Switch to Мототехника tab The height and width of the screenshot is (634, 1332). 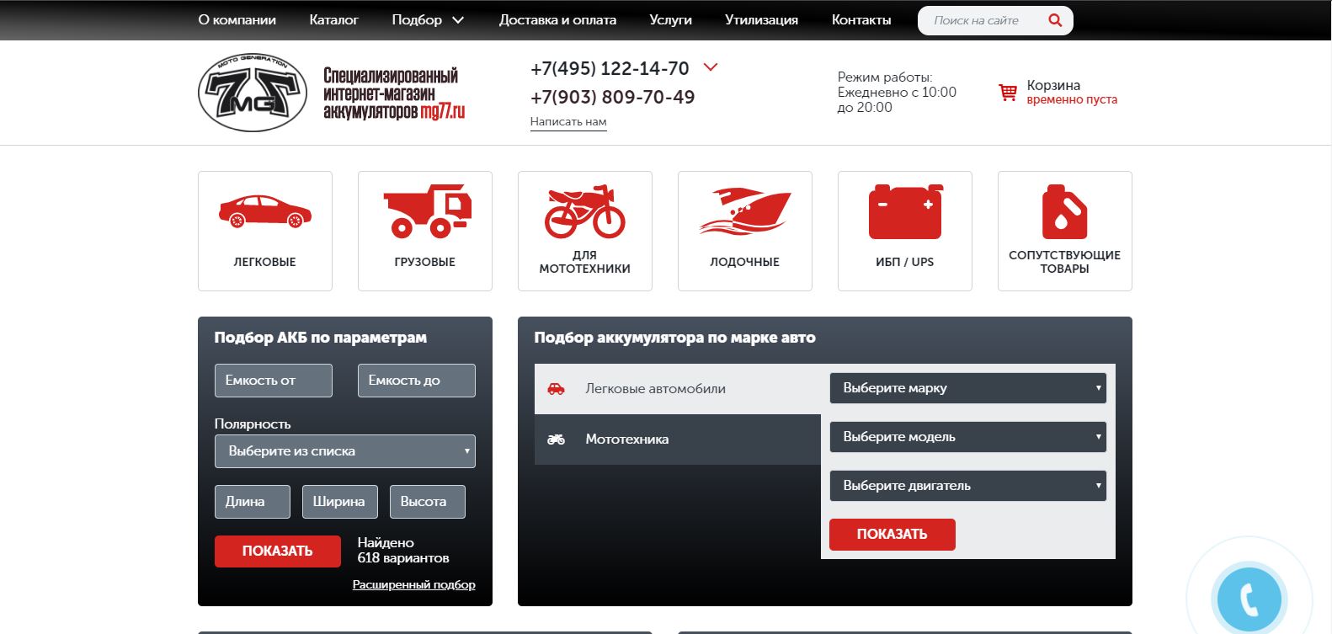click(678, 440)
